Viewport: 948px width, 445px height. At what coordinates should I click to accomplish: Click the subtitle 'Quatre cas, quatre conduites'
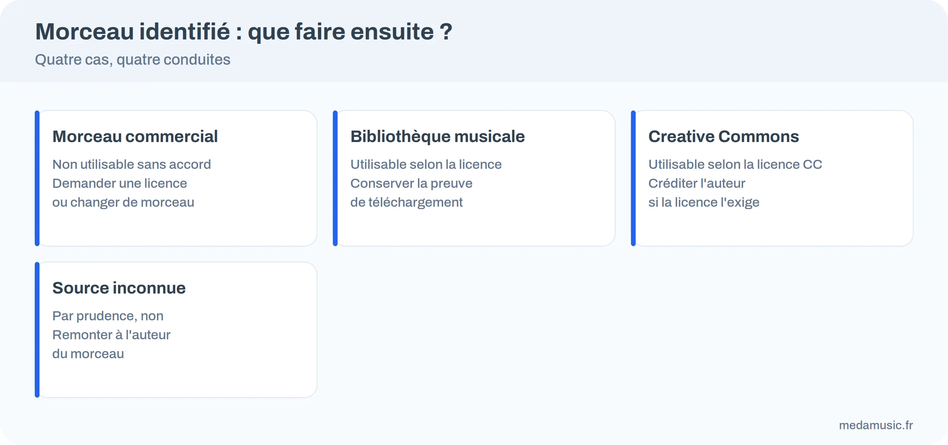point(133,60)
